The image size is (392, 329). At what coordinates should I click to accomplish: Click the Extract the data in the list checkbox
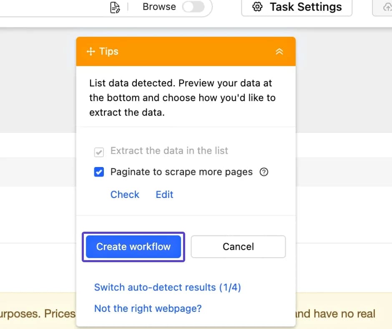[99, 152]
